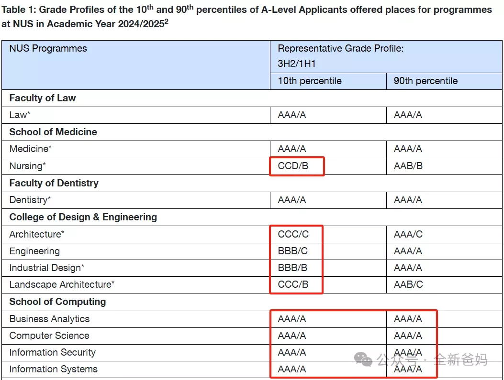Select the "Faculty of Law" section heading

(43, 98)
